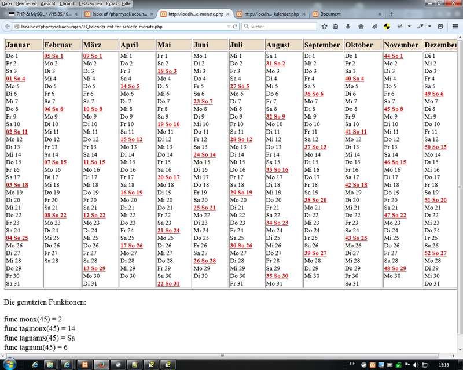
Task: Click the Januar column header
Action: pyautogui.click(x=23, y=45)
